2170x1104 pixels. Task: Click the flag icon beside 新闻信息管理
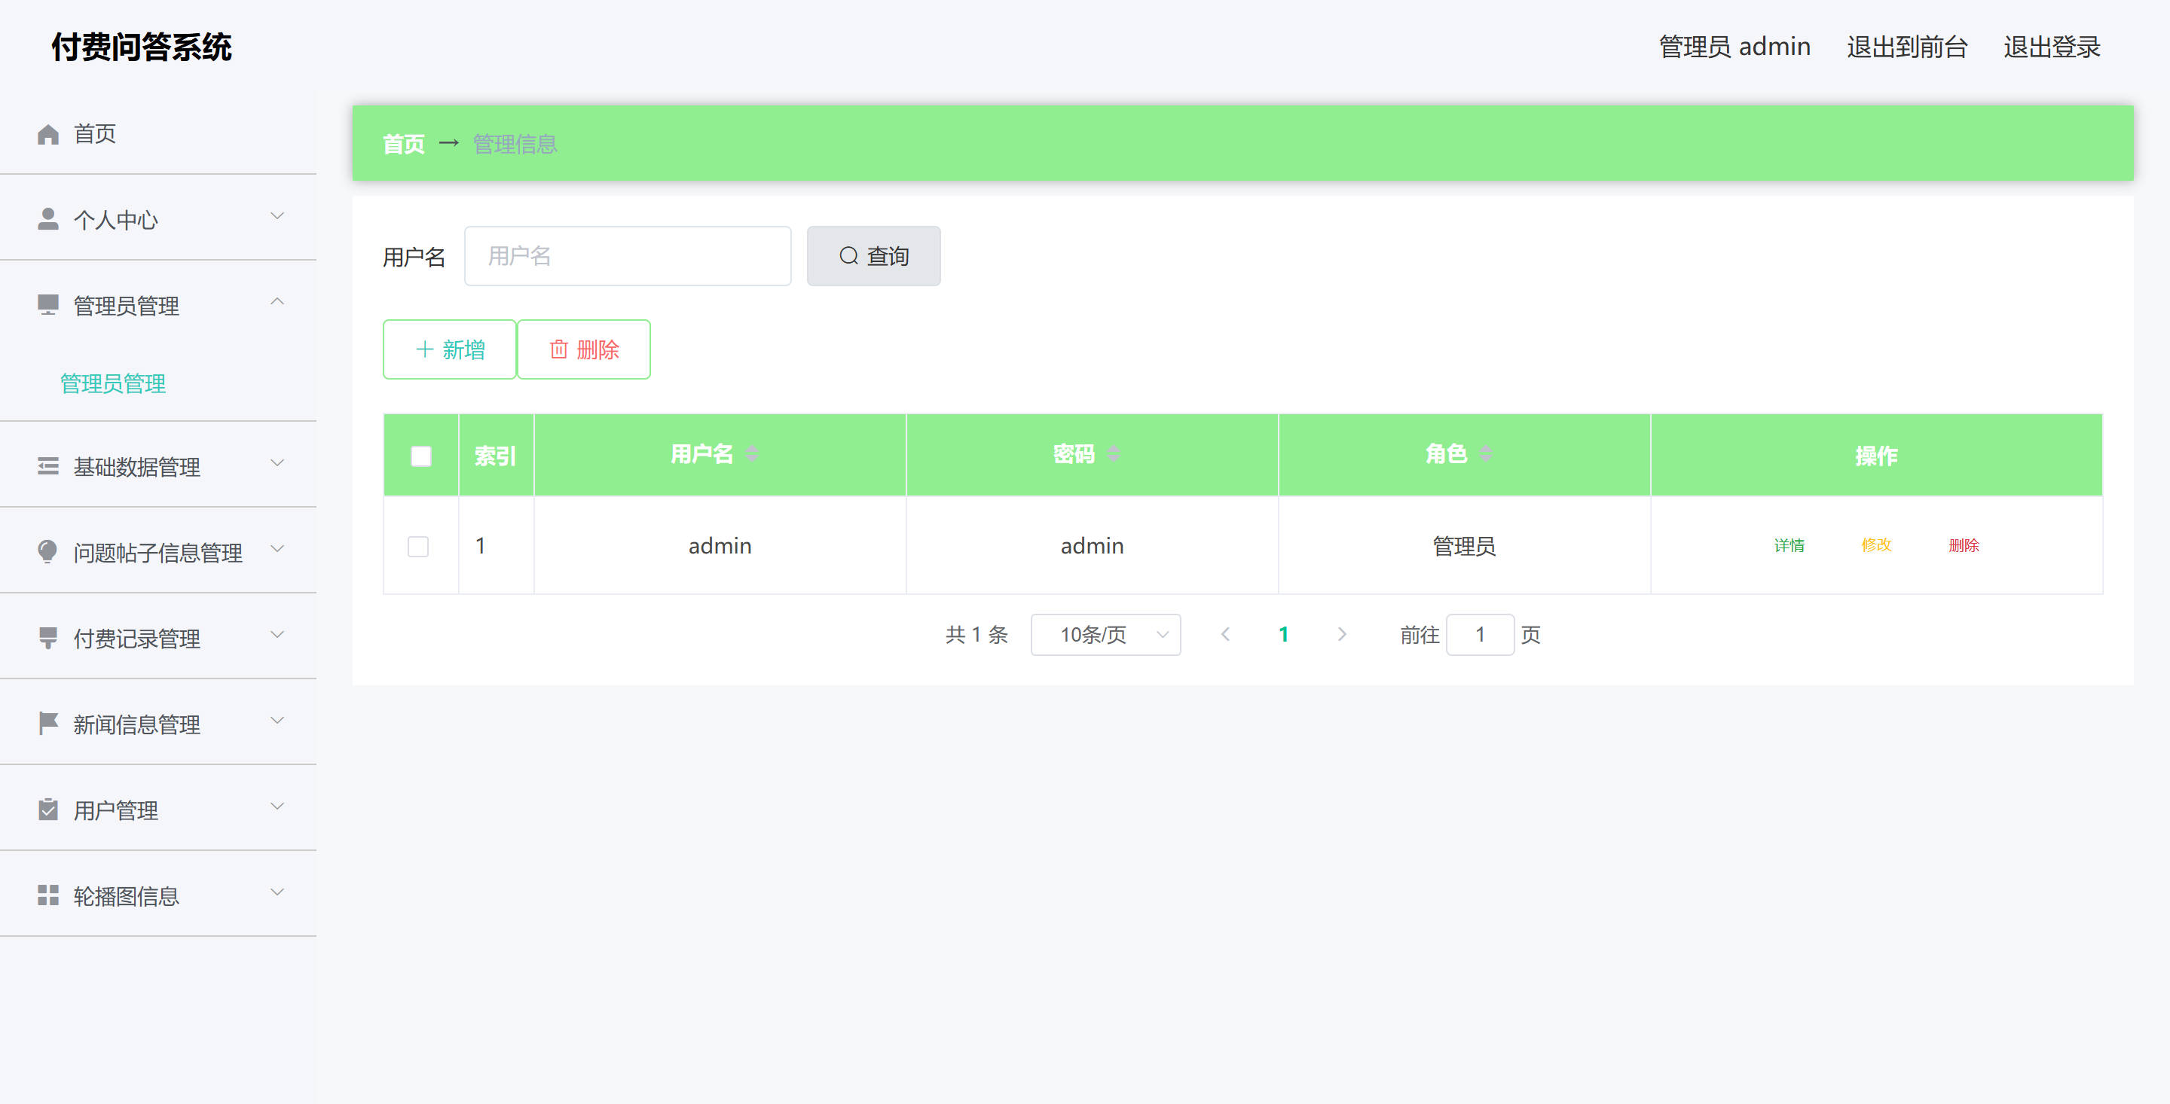pyautogui.click(x=48, y=724)
